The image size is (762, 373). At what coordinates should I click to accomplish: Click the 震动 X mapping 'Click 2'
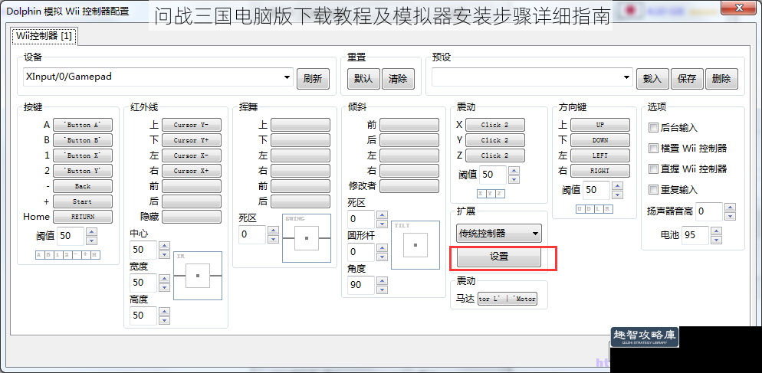[x=495, y=125]
